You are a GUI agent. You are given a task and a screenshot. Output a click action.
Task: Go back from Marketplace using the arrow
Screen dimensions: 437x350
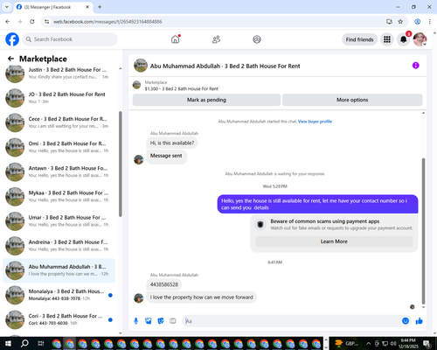click(x=10, y=59)
